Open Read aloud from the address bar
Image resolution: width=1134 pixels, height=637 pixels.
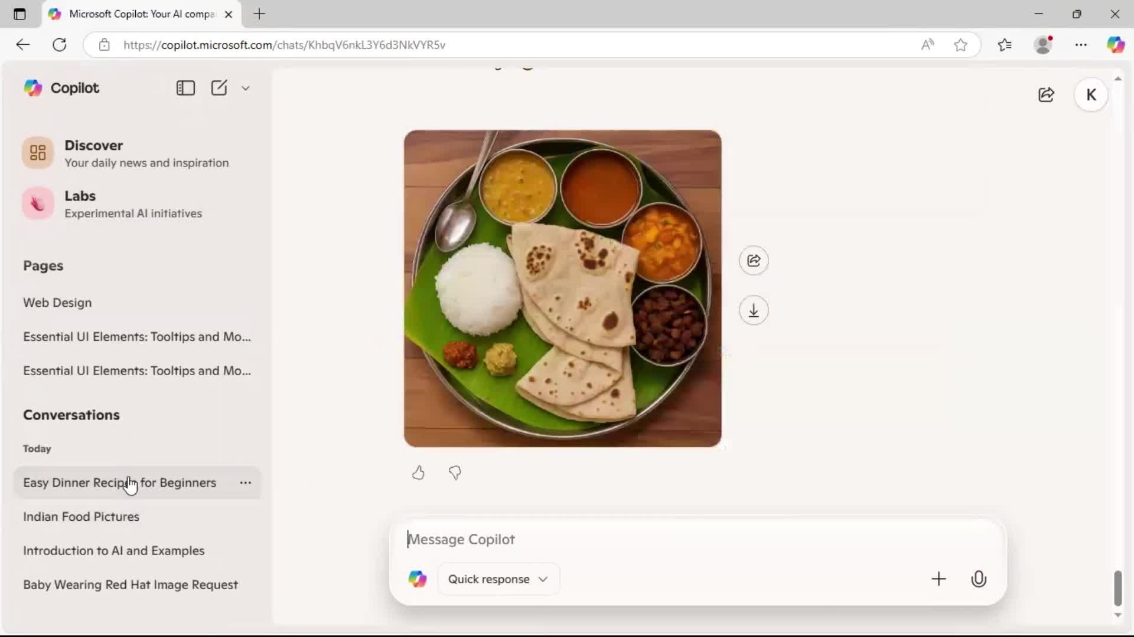(x=927, y=45)
